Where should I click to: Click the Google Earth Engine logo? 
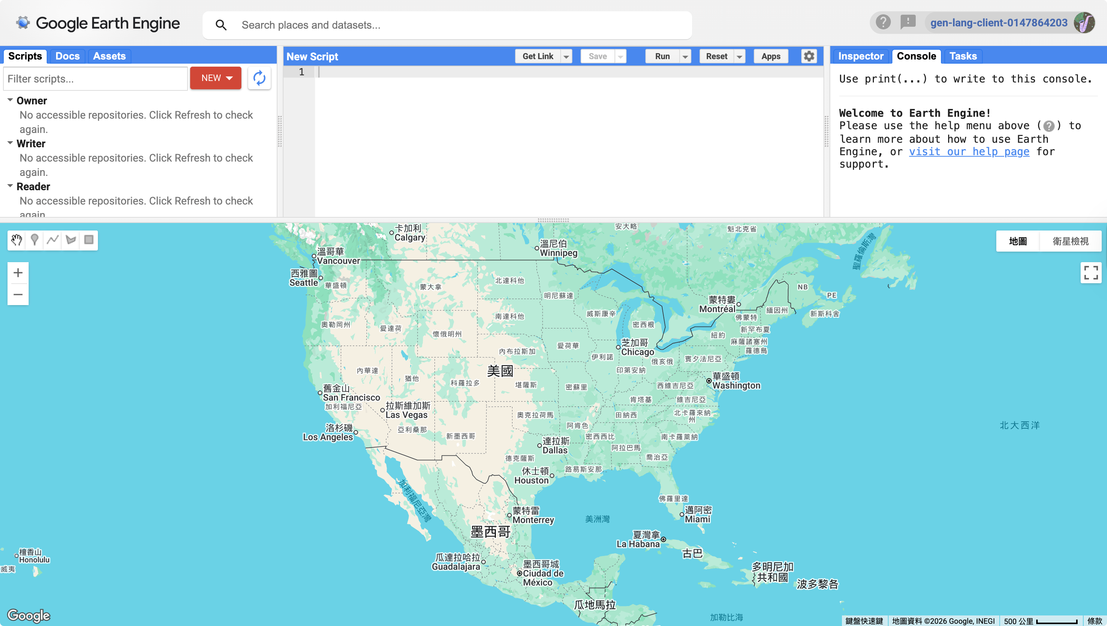coord(98,23)
